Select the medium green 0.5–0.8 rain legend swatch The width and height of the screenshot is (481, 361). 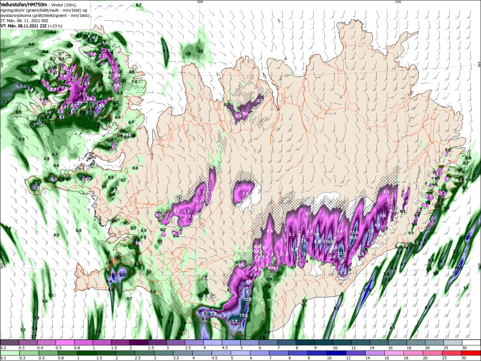pyautogui.click(x=49, y=353)
